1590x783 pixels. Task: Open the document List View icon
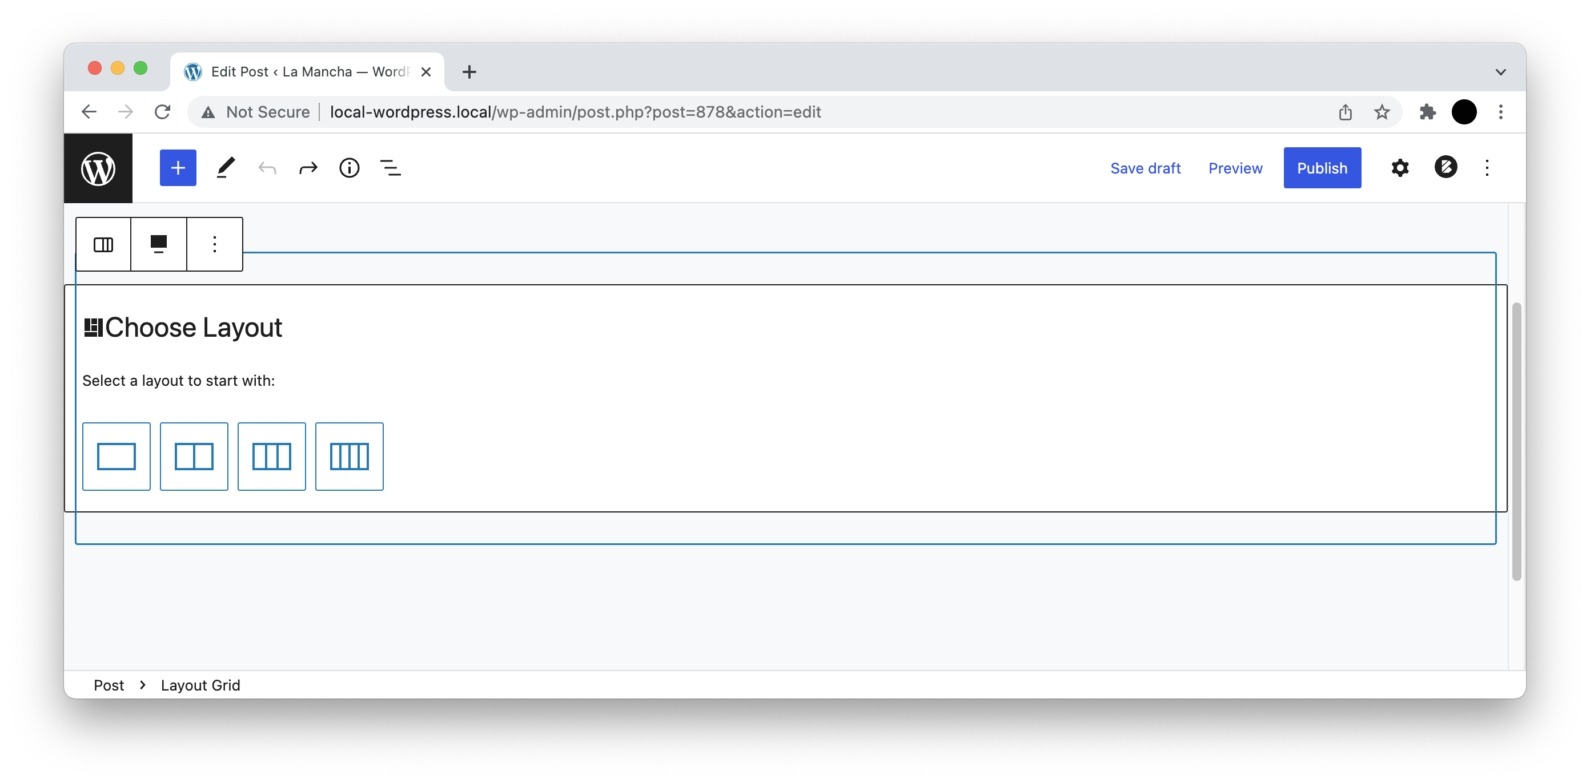390,167
